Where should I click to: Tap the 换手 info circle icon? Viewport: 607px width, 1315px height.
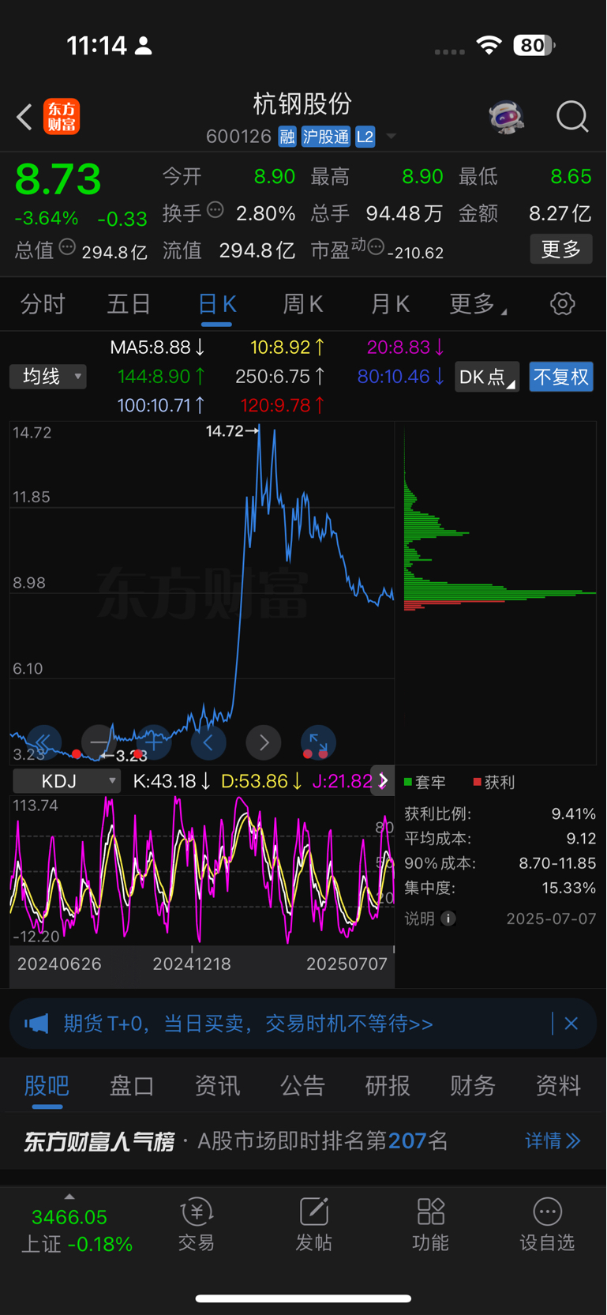215,210
